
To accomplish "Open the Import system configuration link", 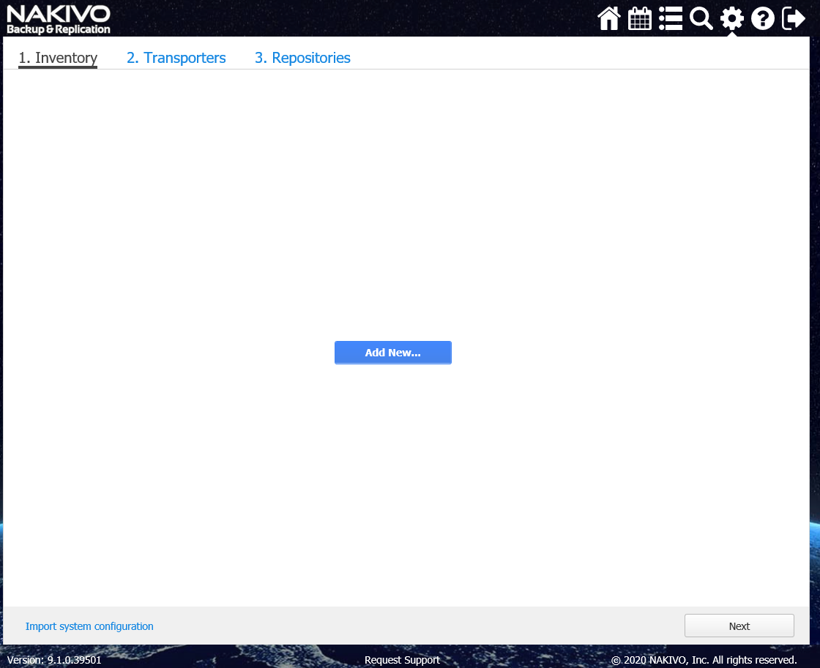I will pyautogui.click(x=89, y=626).
